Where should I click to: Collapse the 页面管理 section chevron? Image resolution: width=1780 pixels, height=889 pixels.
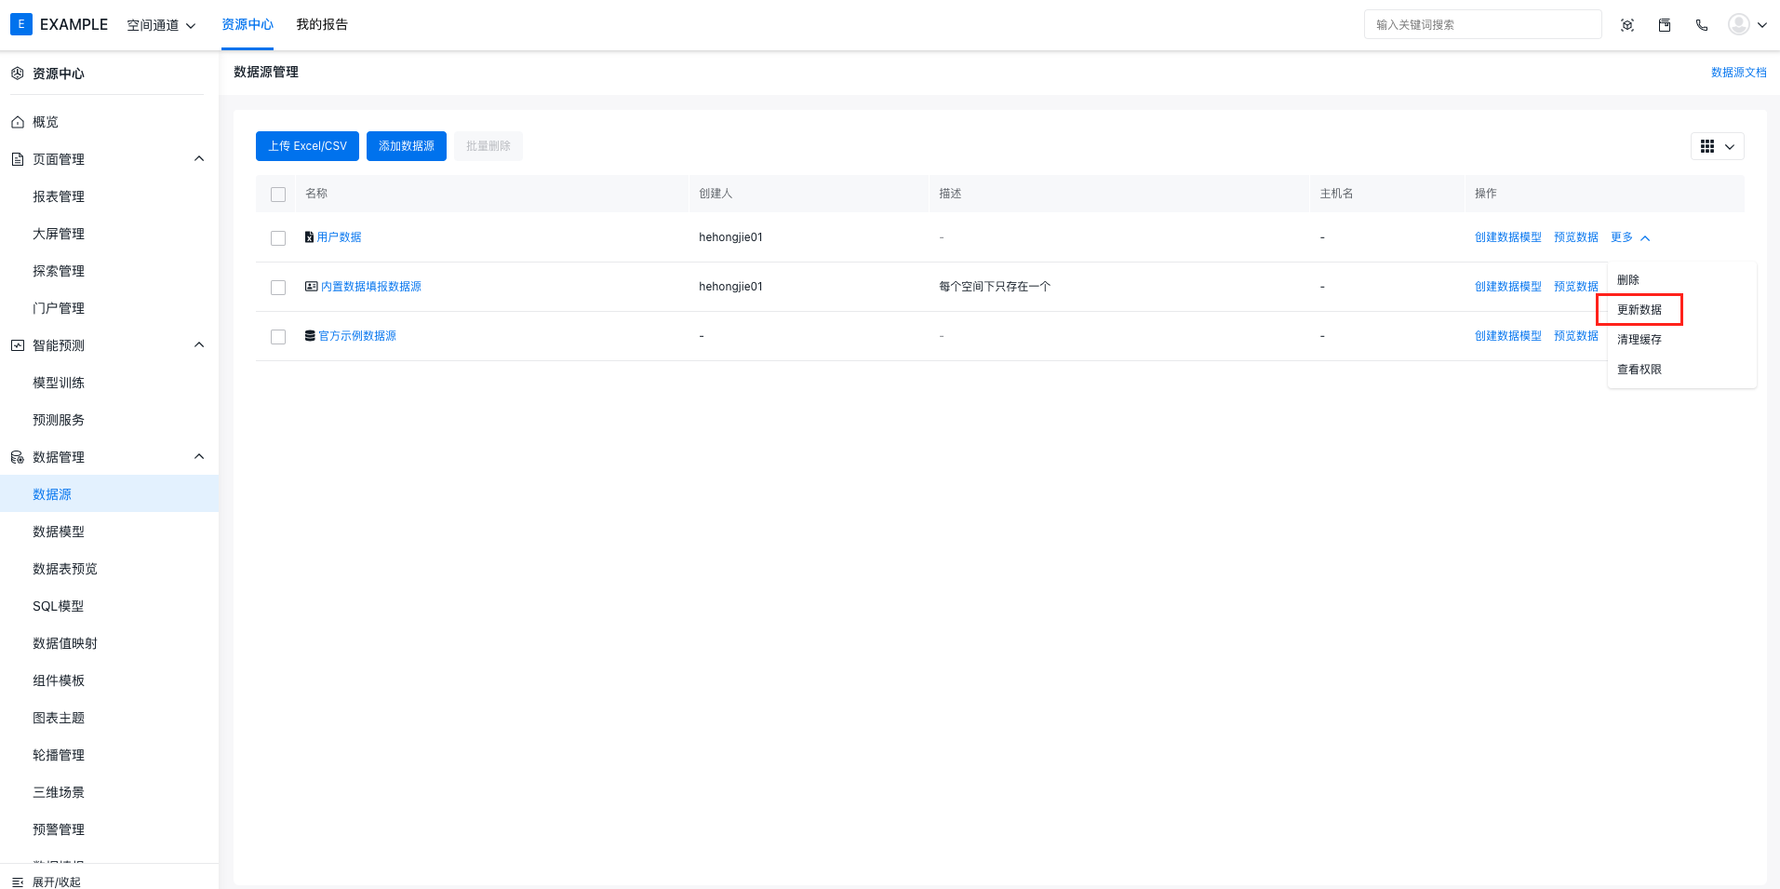(x=199, y=159)
